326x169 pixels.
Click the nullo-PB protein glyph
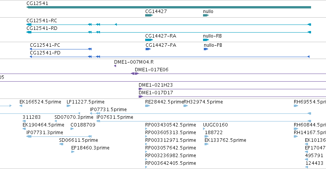(x=206, y=49)
